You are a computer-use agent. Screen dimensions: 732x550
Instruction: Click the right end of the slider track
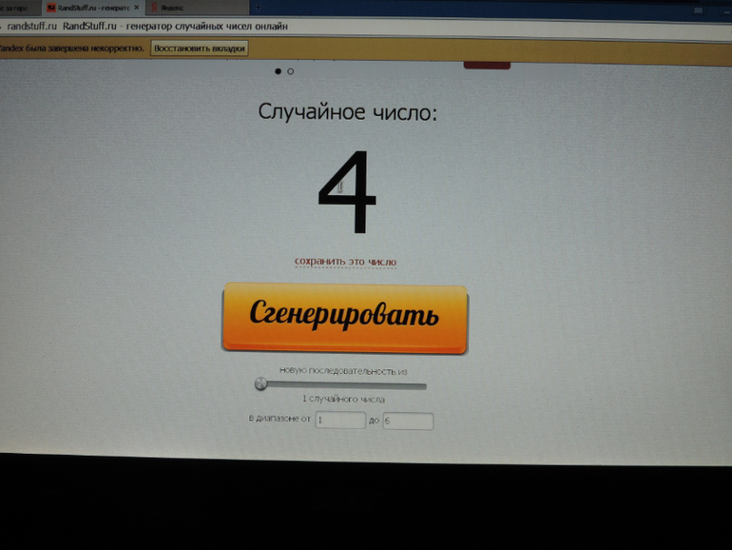click(x=423, y=386)
